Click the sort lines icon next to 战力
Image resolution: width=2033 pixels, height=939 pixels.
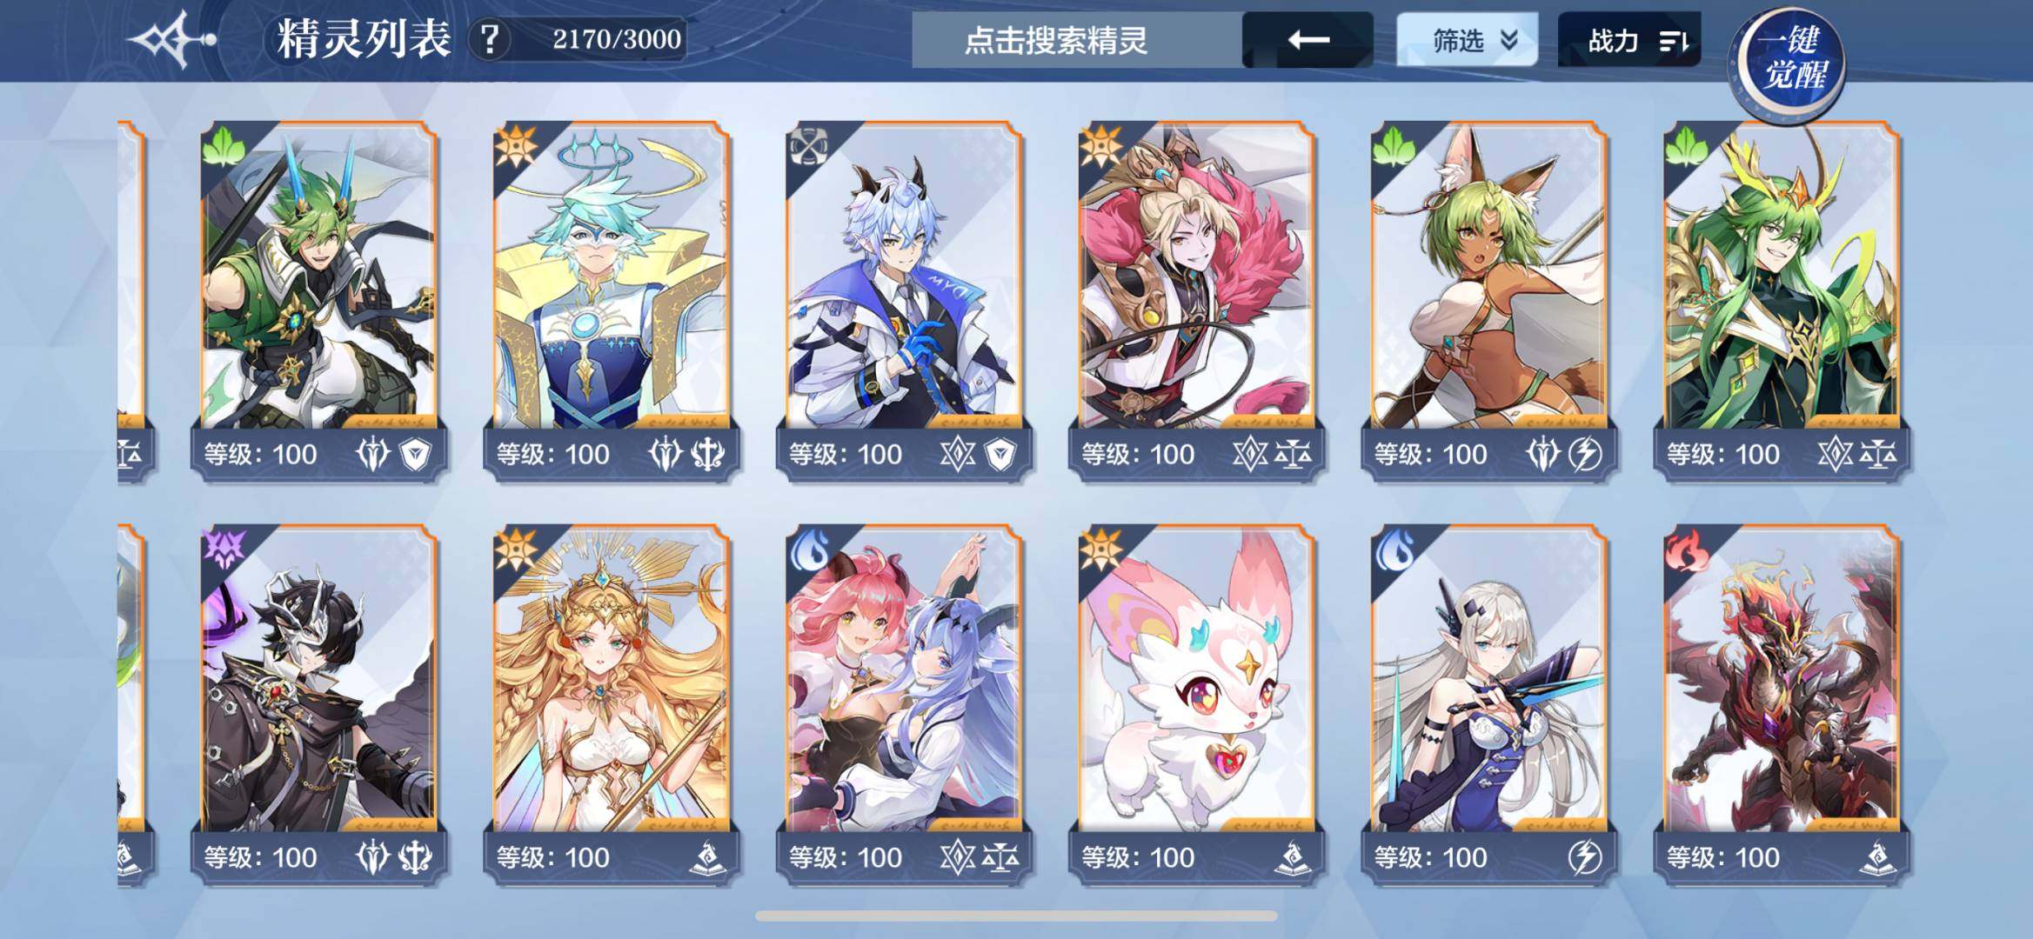point(1674,41)
